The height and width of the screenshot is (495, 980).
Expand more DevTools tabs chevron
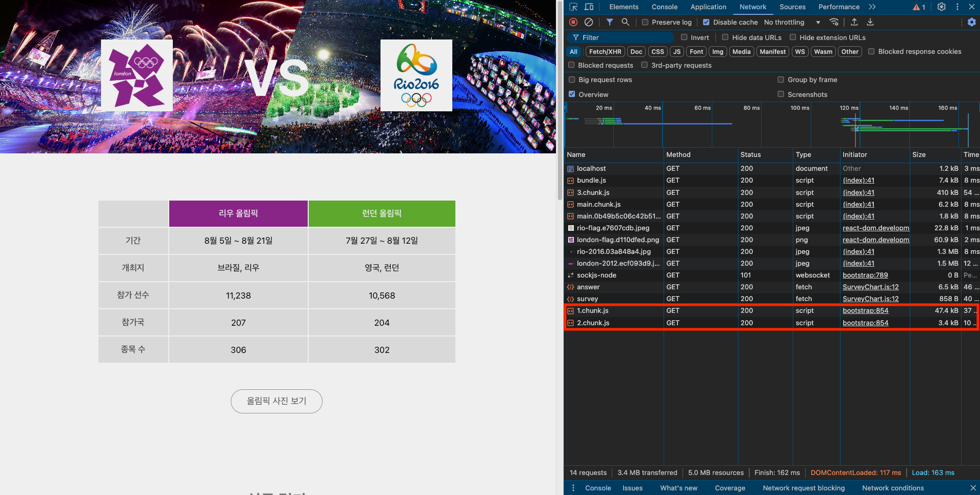pos(872,7)
